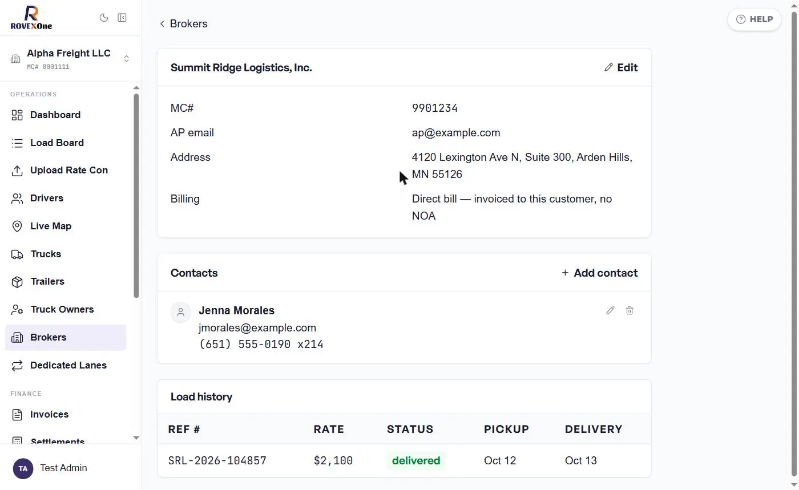
Task: Open the Live Map page
Action: tap(66, 226)
